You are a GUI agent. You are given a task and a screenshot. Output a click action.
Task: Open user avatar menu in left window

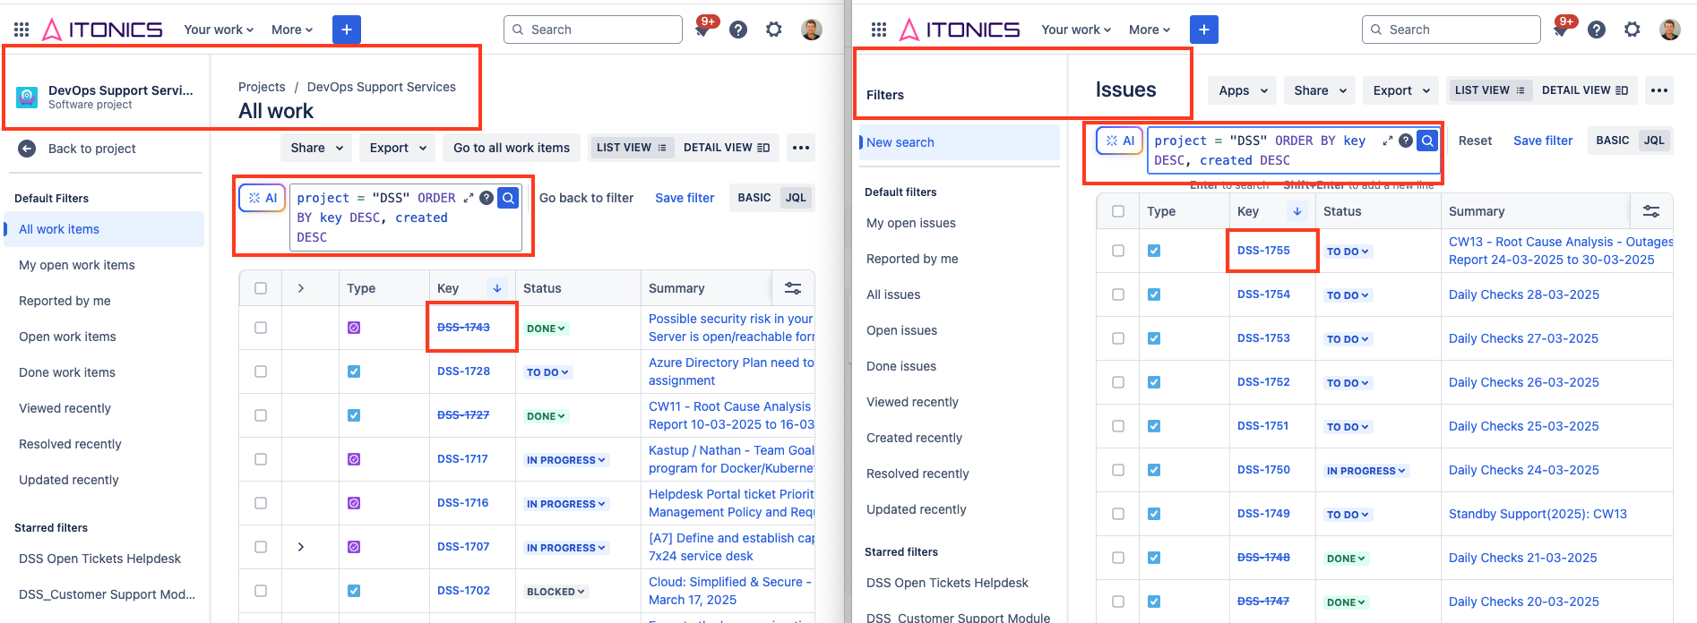812,30
